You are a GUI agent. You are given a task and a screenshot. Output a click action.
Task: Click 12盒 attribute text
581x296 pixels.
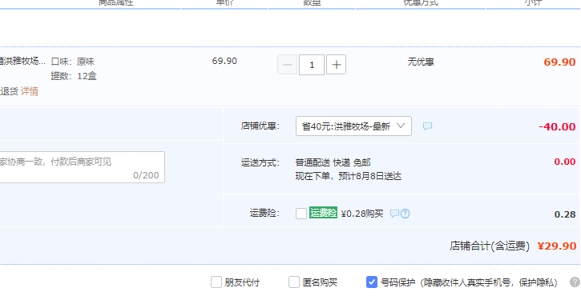point(87,76)
